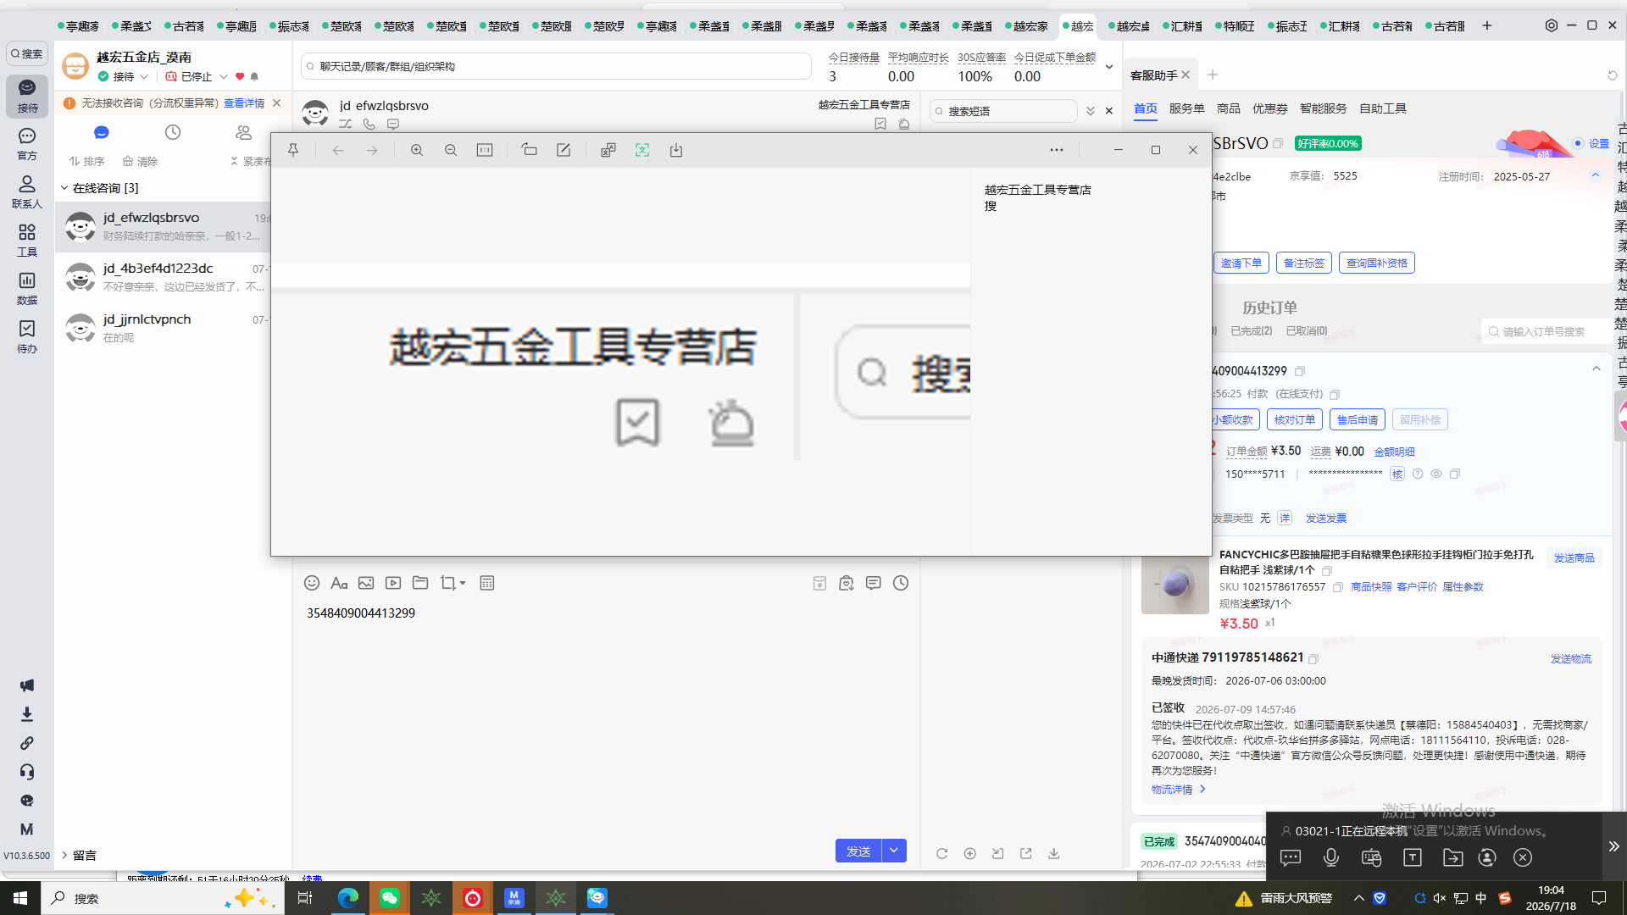The height and width of the screenshot is (915, 1627).
Task: Open the 待办 to-do section
Action: point(27,336)
